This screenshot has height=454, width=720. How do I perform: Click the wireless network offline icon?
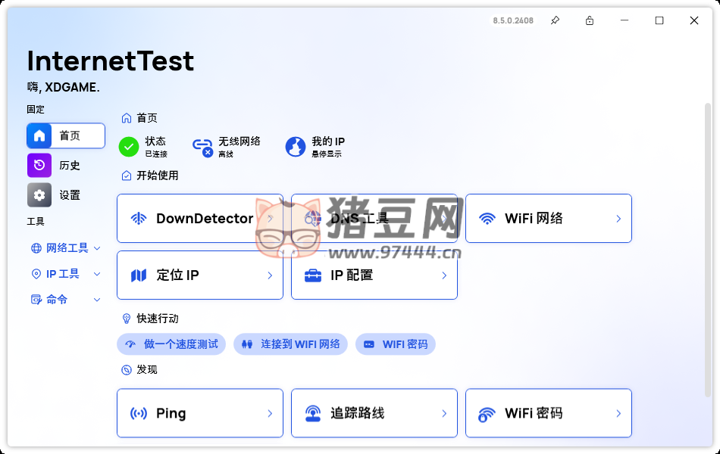pos(202,147)
